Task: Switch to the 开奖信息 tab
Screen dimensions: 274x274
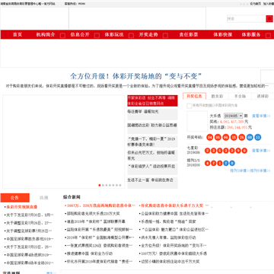Action: tap(194, 96)
